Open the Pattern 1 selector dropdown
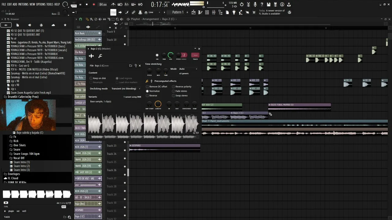The height and width of the screenshot is (220, 392). [x=178, y=12]
